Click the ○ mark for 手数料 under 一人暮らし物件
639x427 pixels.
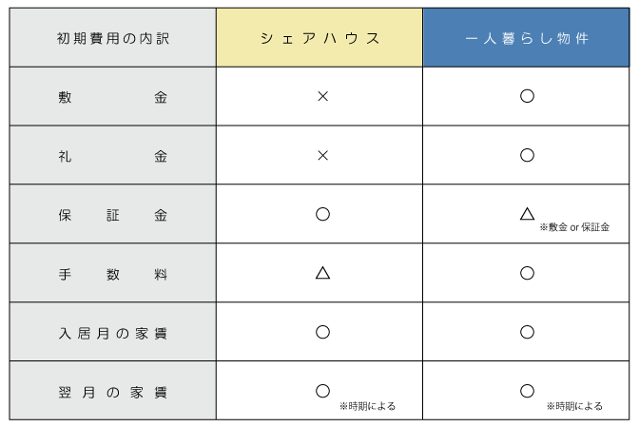(x=527, y=273)
